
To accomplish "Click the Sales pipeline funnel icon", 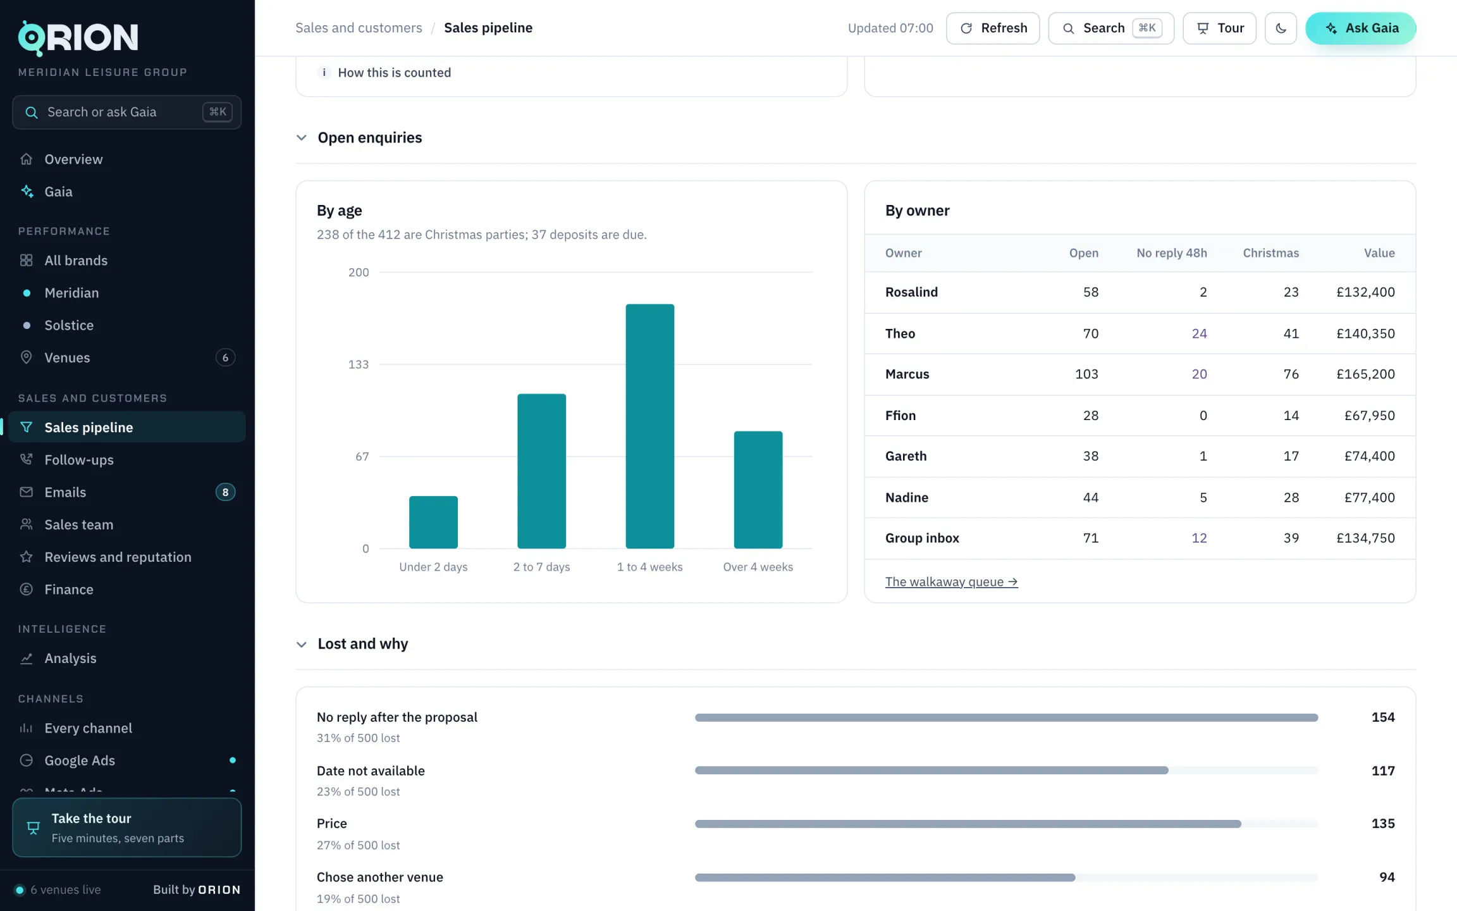I will coord(27,427).
